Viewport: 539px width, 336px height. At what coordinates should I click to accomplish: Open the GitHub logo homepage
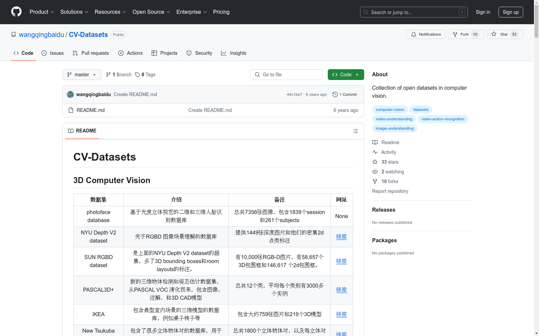[x=16, y=12]
